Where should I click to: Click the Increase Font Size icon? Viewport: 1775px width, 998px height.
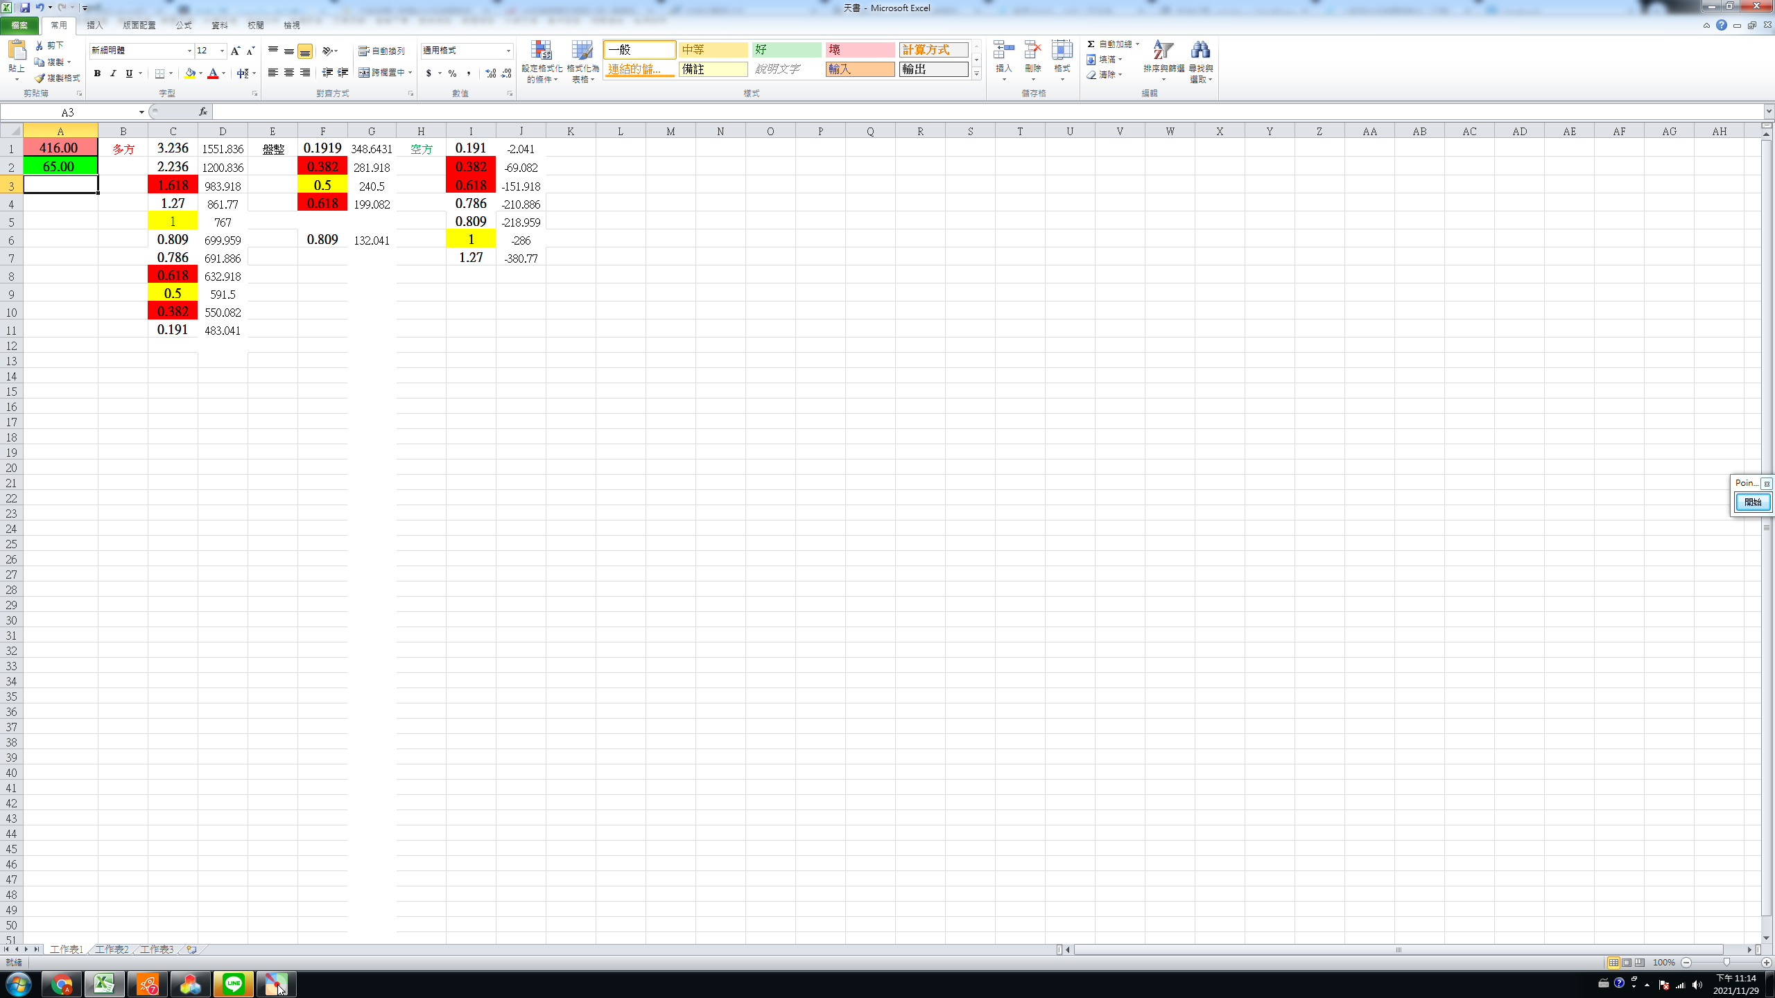(x=236, y=51)
